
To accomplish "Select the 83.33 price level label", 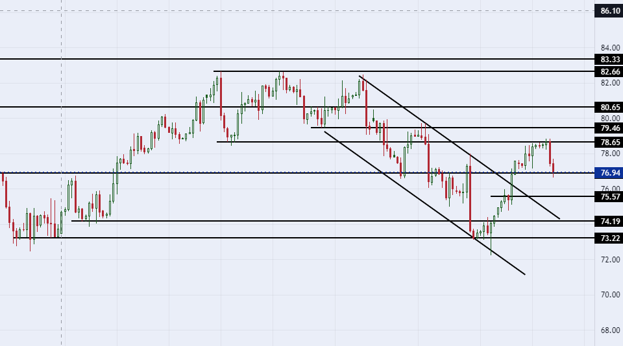I will (609, 59).
